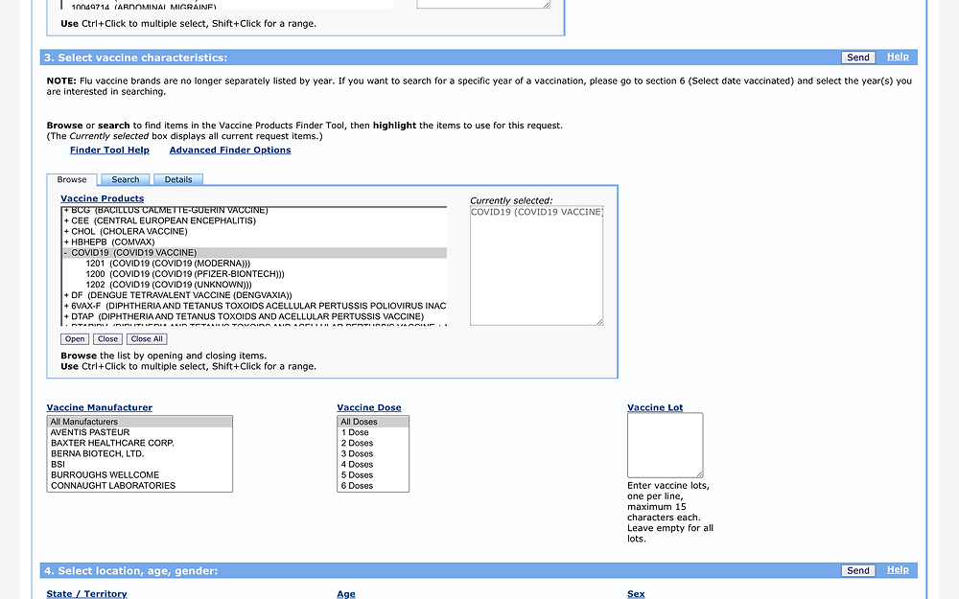Select 3 Doses option

pyautogui.click(x=373, y=453)
